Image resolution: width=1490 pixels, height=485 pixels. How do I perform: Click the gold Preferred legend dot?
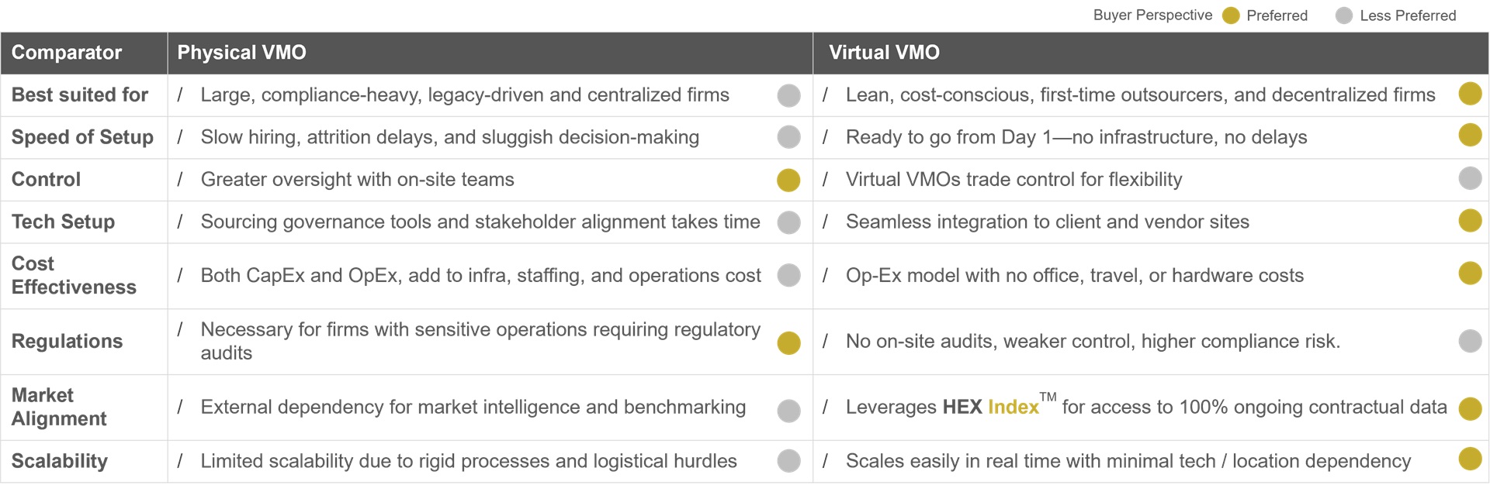point(1231,15)
